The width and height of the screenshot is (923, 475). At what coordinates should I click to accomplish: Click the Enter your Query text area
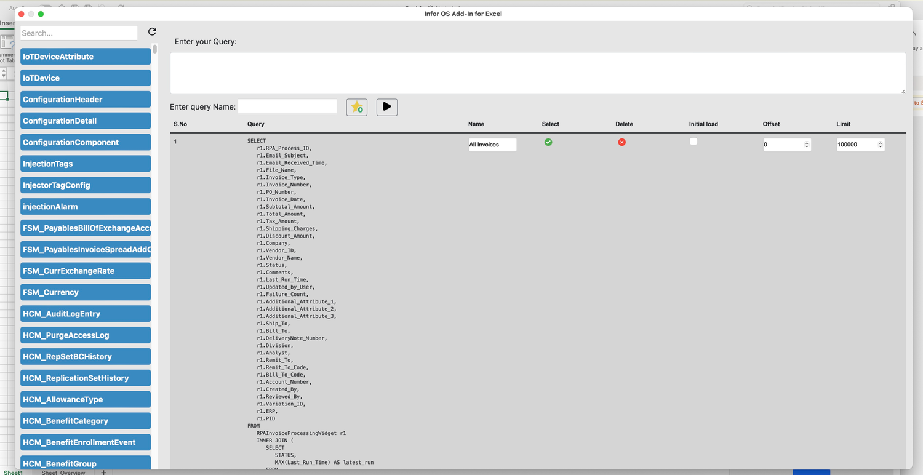click(538, 73)
